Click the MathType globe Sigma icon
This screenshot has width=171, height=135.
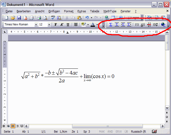tap(163, 25)
